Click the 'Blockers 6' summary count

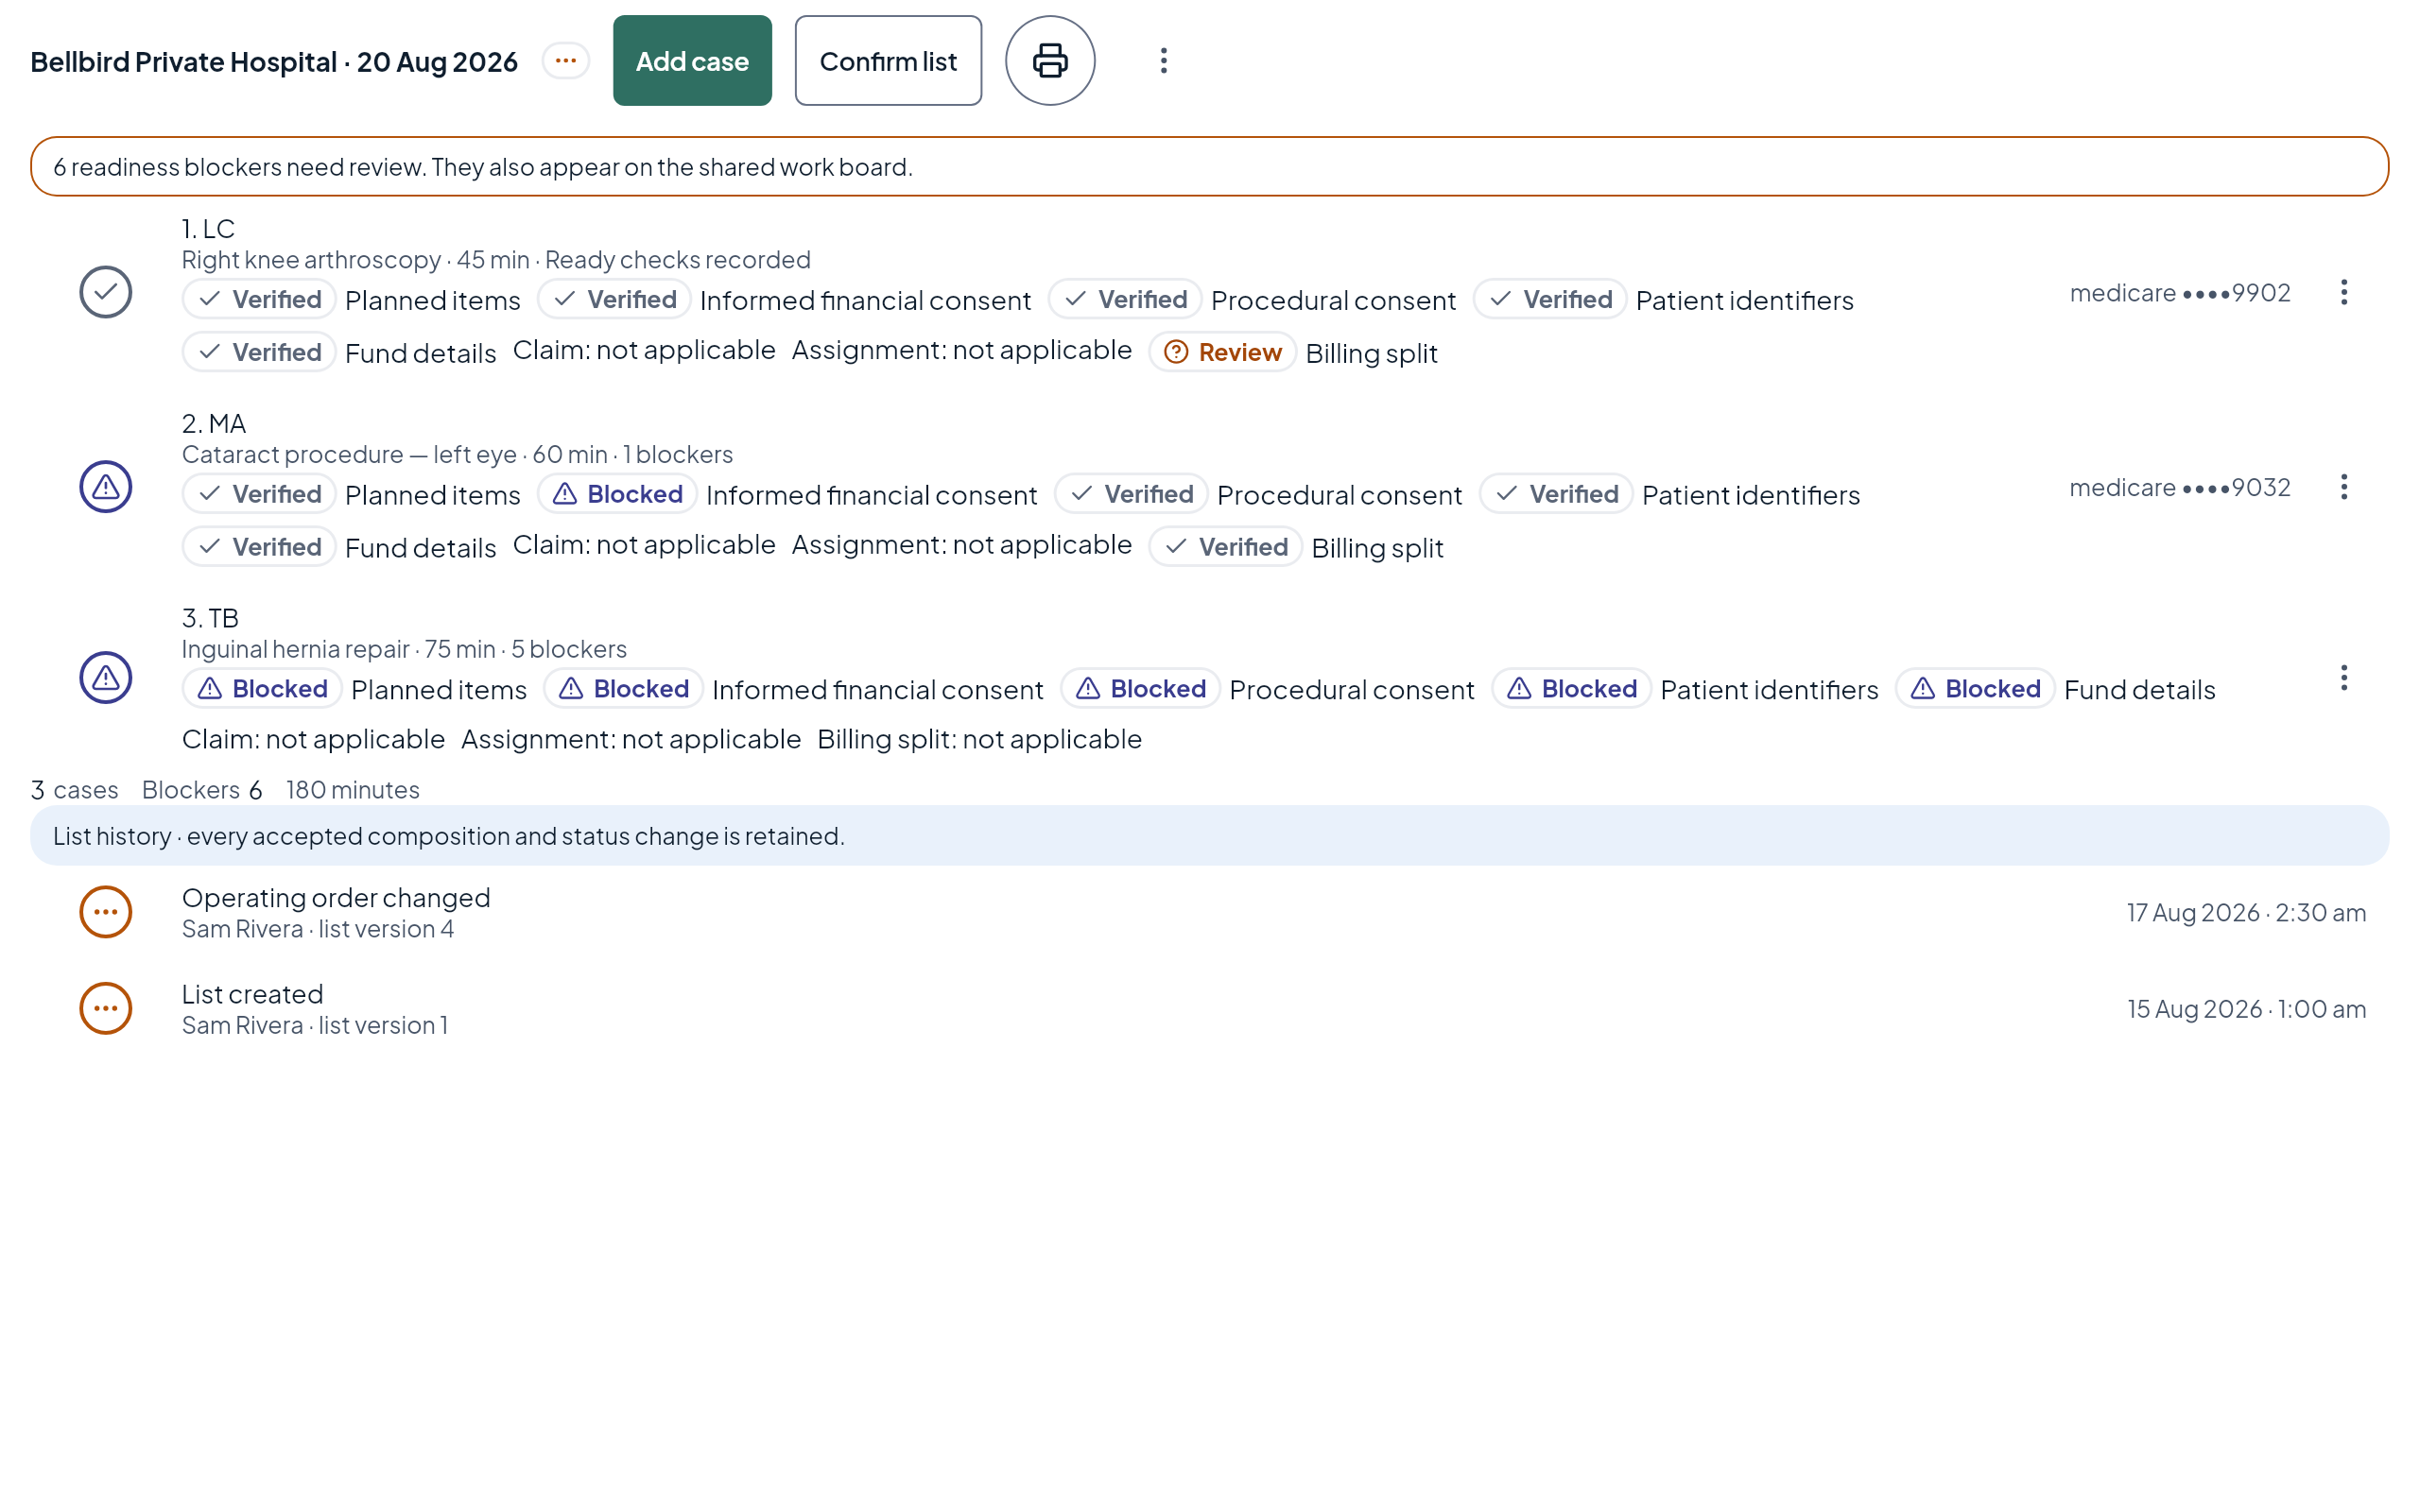202,790
